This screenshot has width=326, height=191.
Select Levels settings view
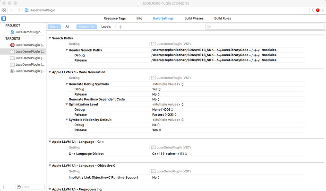[106, 26]
